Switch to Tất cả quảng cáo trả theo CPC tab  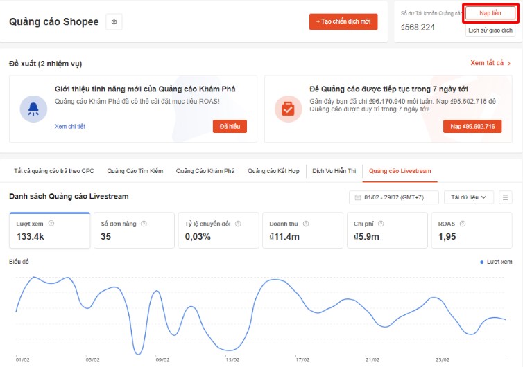pyautogui.click(x=53, y=171)
